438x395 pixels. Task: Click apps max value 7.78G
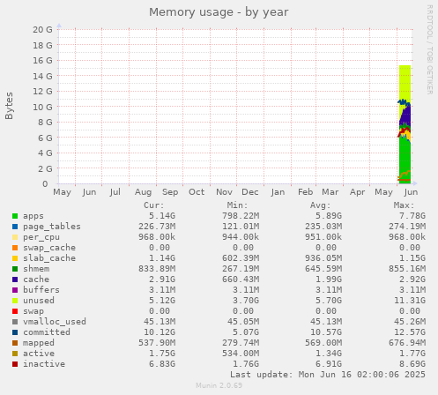412,216
